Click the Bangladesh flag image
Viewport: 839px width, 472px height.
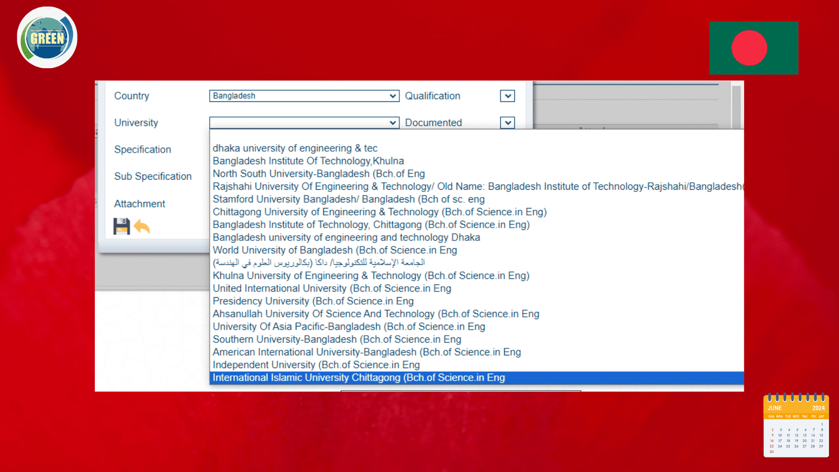(x=754, y=48)
